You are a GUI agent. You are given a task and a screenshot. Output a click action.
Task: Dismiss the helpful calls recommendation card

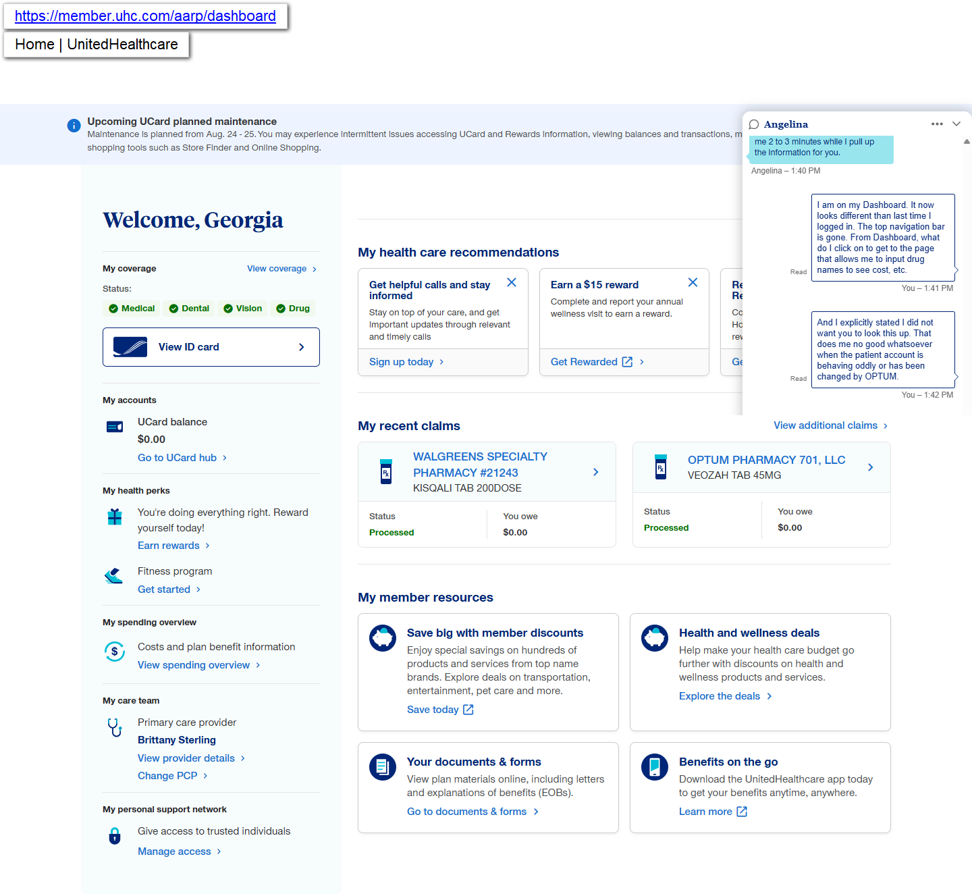coord(512,282)
